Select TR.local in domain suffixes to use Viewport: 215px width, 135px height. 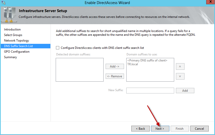(x=133, y=64)
